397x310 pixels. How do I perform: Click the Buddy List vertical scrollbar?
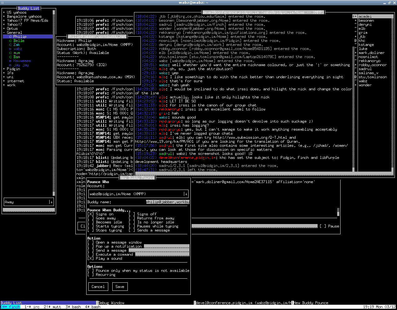click(x=54, y=103)
